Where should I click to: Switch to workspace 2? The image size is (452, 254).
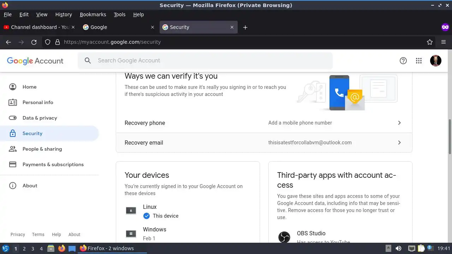[24, 249]
